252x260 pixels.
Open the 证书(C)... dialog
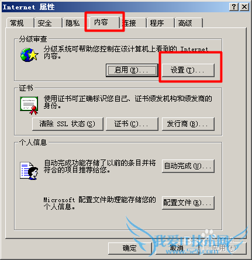tap(132, 124)
